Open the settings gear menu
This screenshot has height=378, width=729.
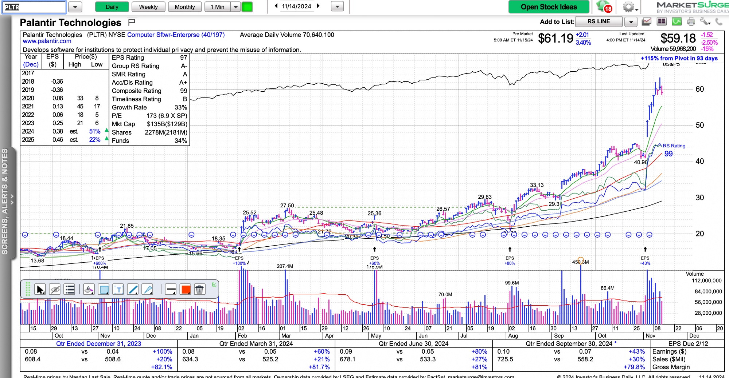click(630, 7)
